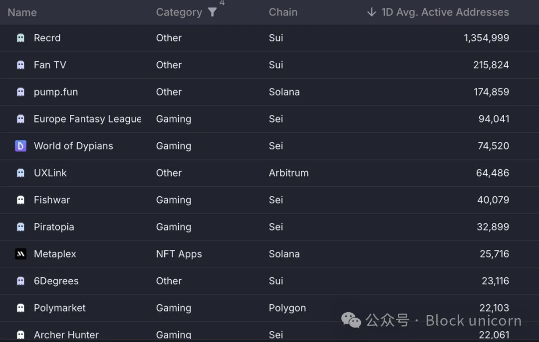Click the Metaplex logo icon

click(x=20, y=254)
